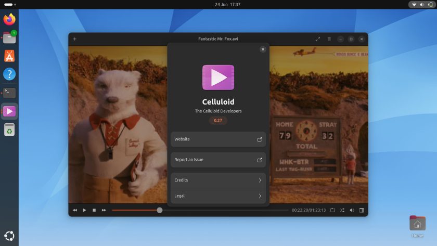Viewport: 437px width, 246px height.
Task: Seek to the unplayed part of the timeline
Action: 225,210
